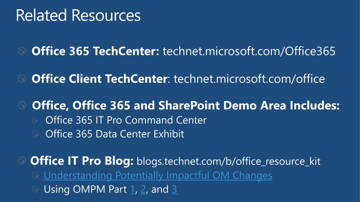Click the Office IT Pro Blog heading

82,161
